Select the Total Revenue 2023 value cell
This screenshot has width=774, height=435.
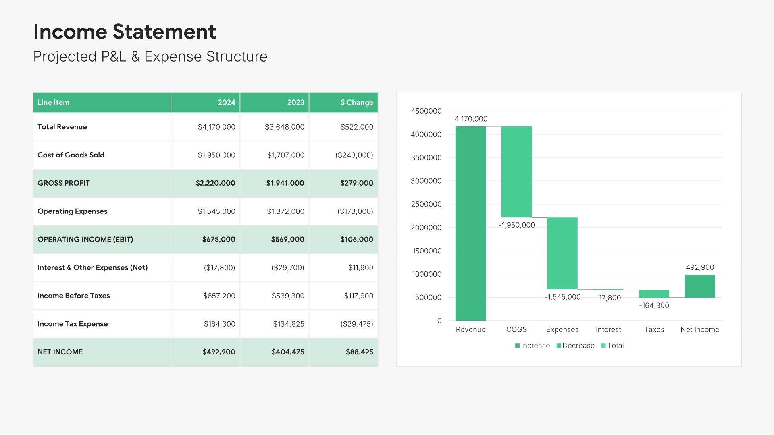point(284,127)
